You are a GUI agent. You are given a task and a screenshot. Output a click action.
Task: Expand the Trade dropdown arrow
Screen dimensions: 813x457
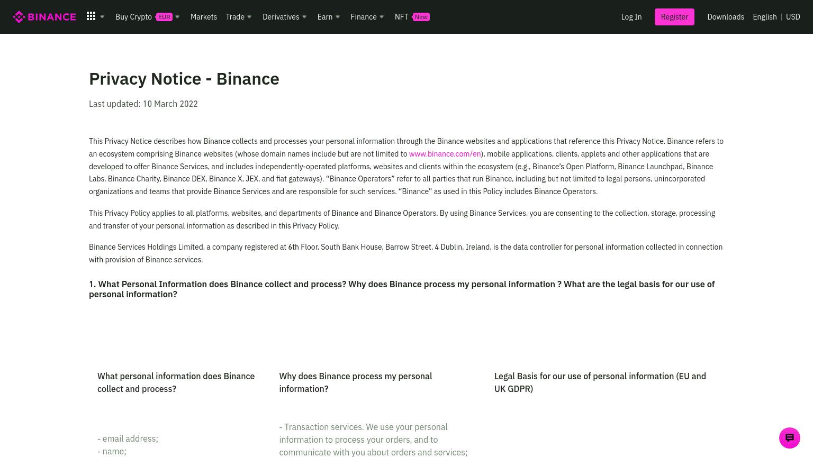[249, 17]
